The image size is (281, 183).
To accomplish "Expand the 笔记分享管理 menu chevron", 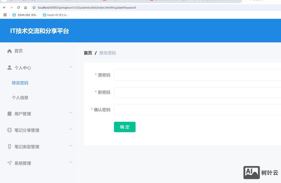I will click(x=71, y=129).
